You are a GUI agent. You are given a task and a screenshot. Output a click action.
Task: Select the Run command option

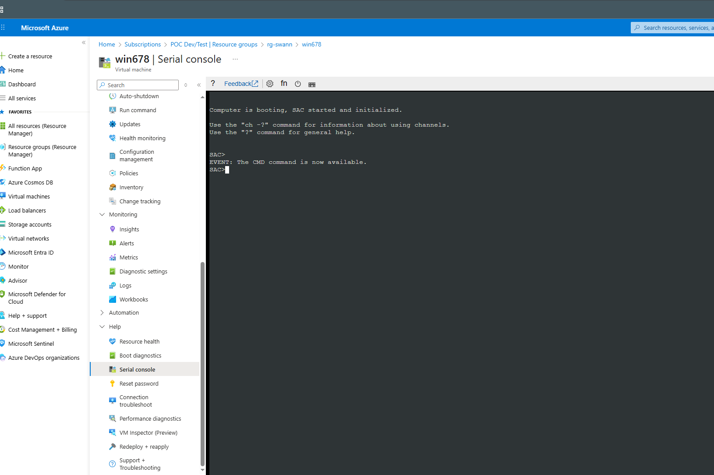coord(138,110)
